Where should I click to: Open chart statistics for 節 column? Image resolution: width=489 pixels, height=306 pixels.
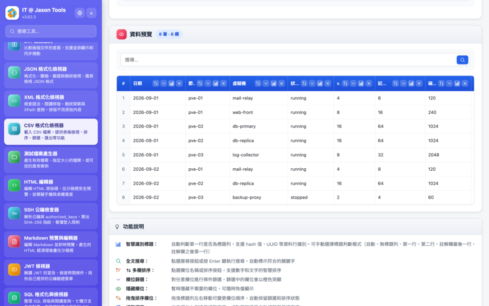[215, 83]
